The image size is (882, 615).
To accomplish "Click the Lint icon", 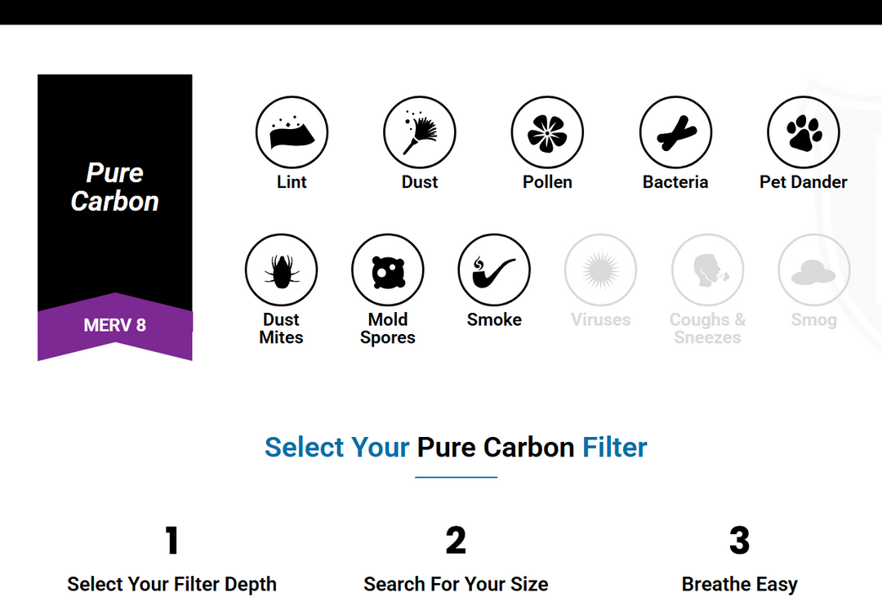I will (x=292, y=132).
